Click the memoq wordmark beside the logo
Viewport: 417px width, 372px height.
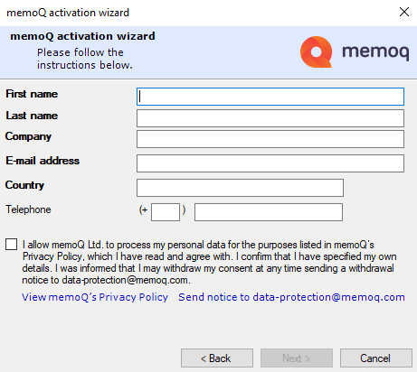coord(375,51)
